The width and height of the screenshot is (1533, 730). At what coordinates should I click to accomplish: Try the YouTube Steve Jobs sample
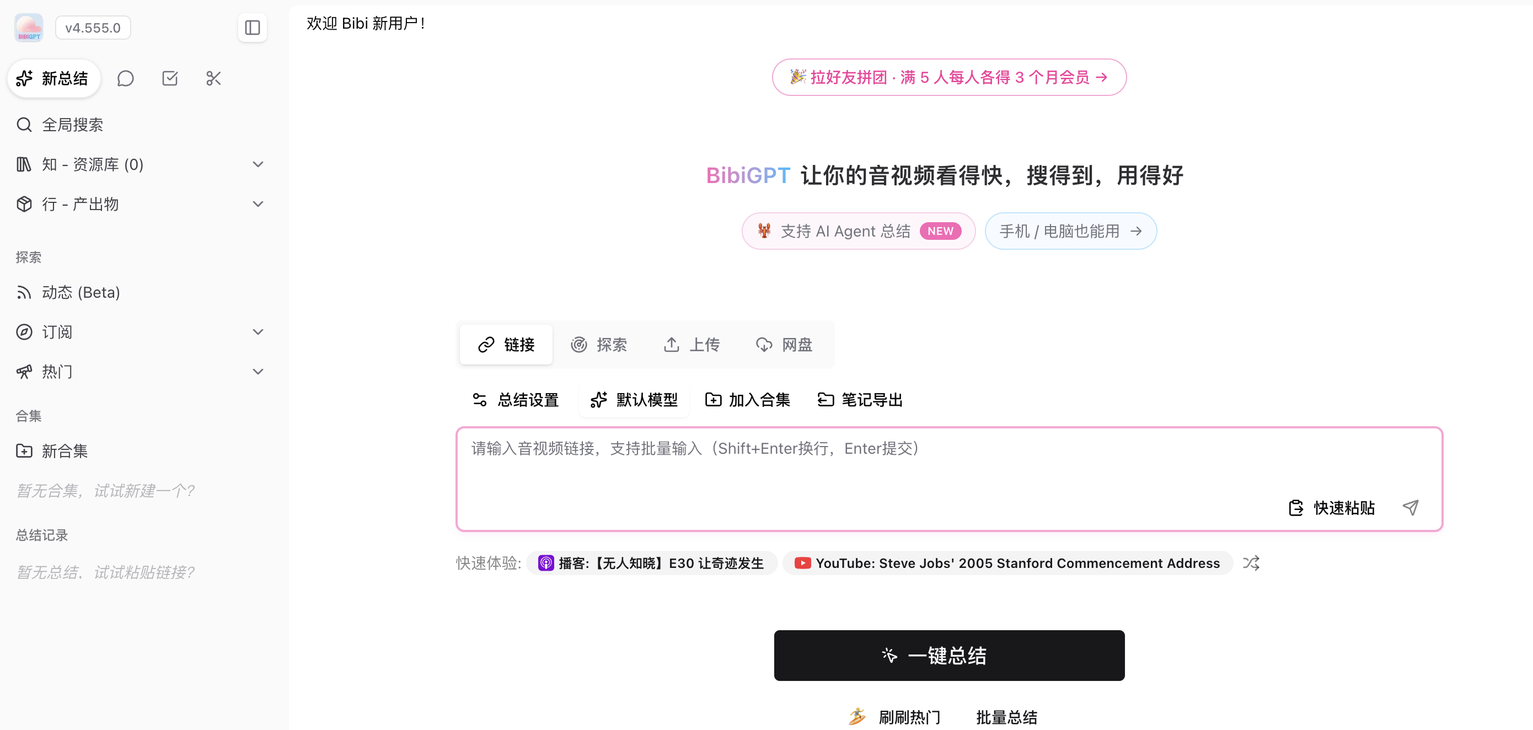click(x=1007, y=563)
